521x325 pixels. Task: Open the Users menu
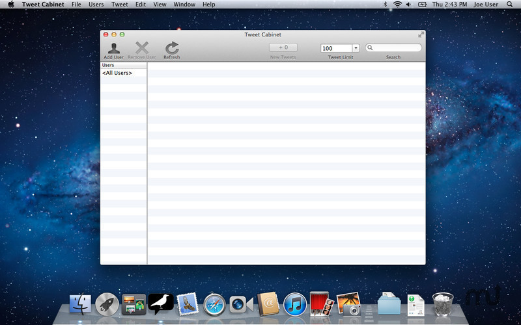click(x=96, y=5)
